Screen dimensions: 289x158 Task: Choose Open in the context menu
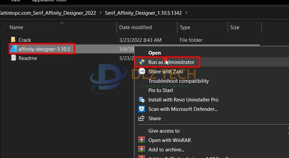154,53
